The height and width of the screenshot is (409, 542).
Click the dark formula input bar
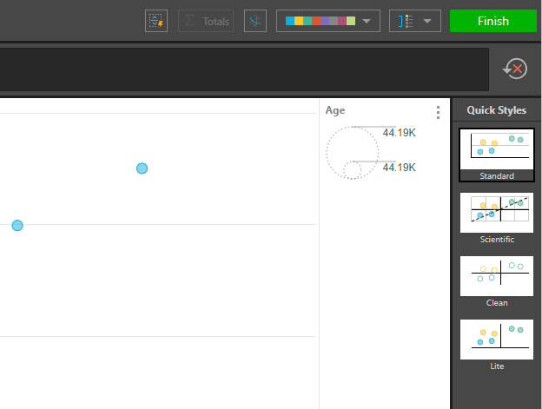(x=244, y=69)
